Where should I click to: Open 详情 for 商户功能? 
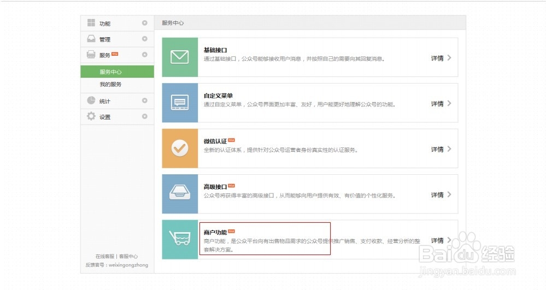pos(437,240)
